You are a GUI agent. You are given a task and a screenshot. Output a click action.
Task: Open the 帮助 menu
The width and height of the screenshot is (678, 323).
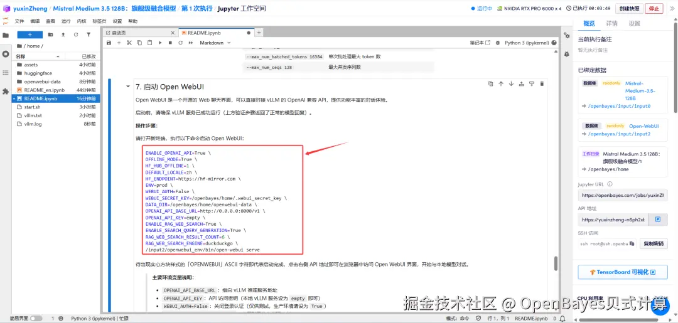[132, 21]
